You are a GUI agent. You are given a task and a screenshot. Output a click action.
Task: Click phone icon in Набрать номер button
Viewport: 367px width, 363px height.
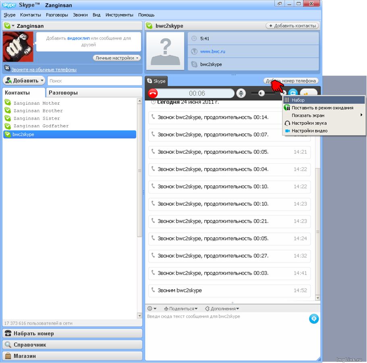click(8, 333)
